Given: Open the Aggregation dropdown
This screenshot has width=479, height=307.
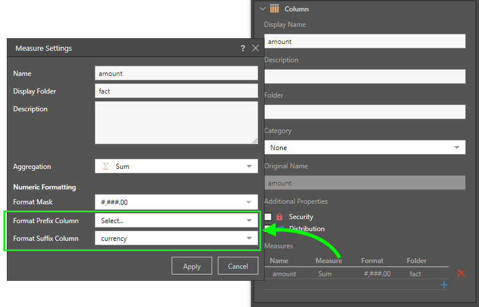Looking at the screenshot, I should pyautogui.click(x=249, y=167).
